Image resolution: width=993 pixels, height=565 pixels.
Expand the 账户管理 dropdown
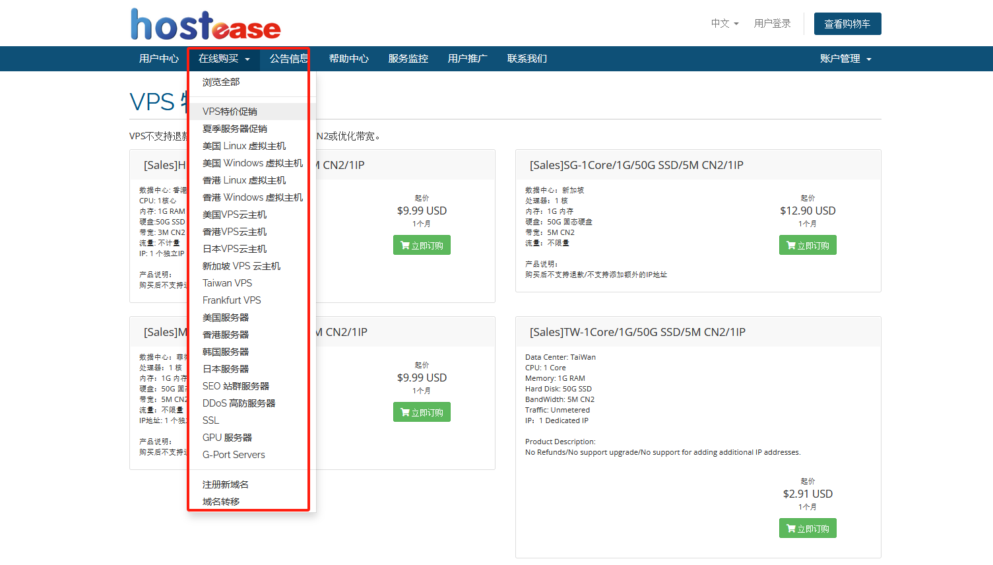point(846,59)
